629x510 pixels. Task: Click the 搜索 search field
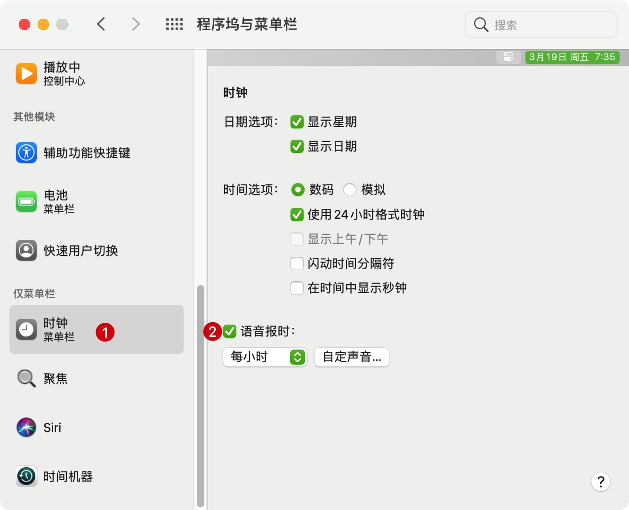point(541,24)
